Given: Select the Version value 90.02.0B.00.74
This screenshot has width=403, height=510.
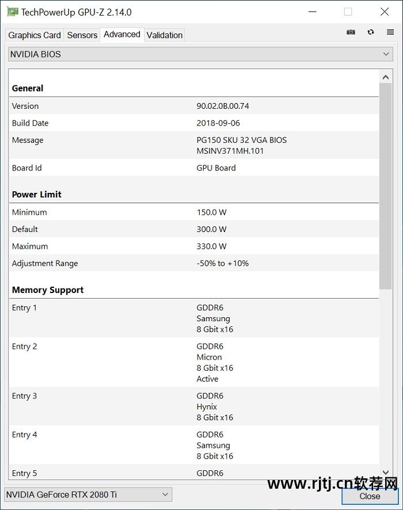Looking at the screenshot, I should coord(223,106).
